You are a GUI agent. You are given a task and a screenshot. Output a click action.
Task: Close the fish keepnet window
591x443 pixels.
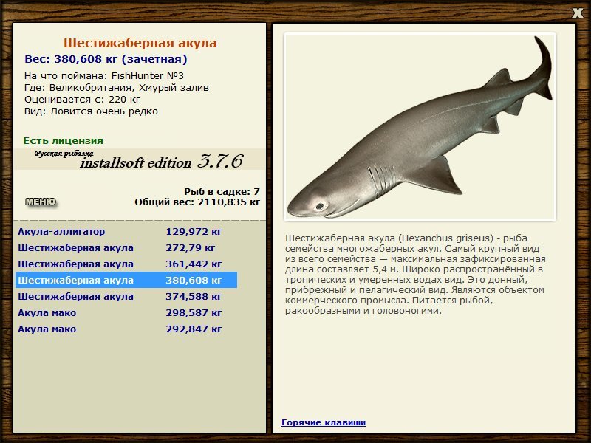tap(577, 13)
